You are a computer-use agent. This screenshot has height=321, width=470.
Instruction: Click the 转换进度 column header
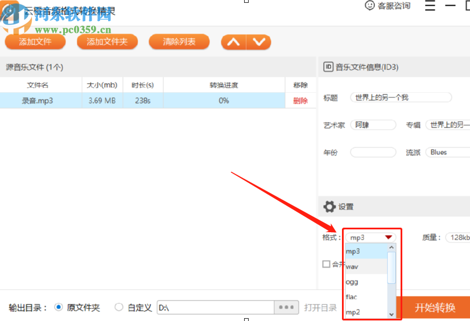click(x=224, y=85)
